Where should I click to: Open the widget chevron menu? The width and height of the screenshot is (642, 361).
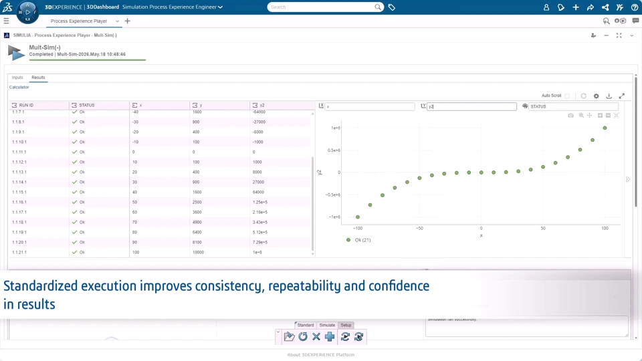point(632,35)
